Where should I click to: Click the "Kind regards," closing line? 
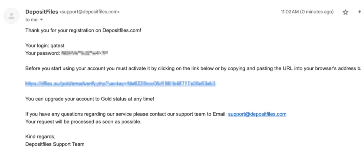click(x=40, y=137)
